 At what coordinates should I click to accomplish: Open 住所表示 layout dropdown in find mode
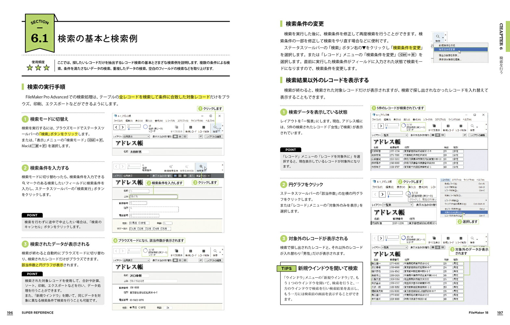pos(136,176)
